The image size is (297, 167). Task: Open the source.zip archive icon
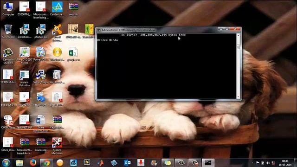pyautogui.click(x=41, y=144)
